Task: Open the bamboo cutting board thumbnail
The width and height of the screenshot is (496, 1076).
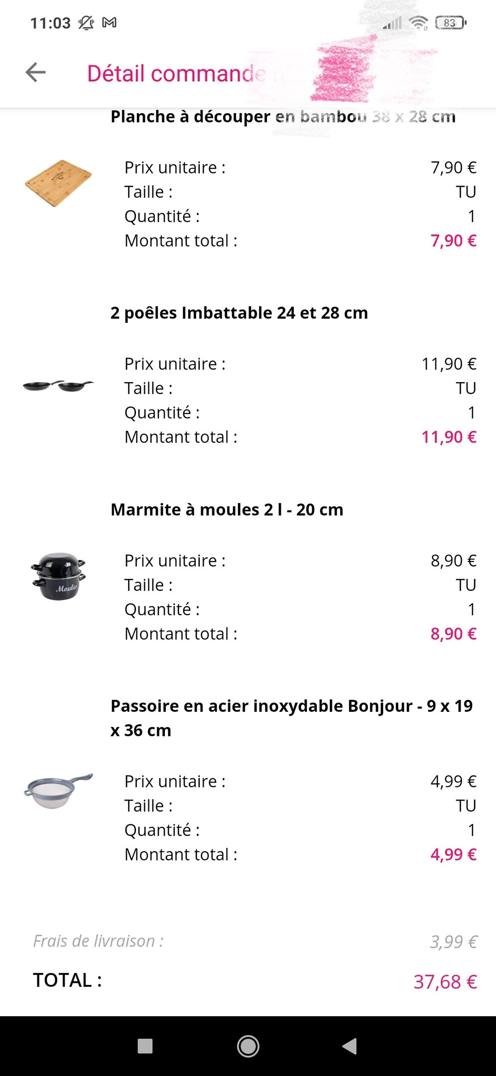Action: [58, 183]
